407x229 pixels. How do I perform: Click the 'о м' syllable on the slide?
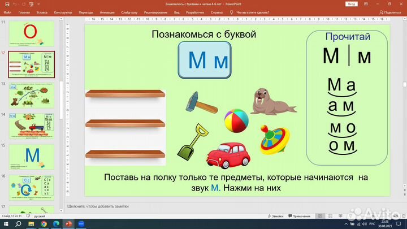click(x=342, y=145)
